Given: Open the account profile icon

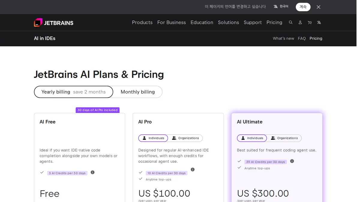Looking at the screenshot, I should 300,22.
